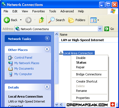This screenshot has width=119, height=108.
Task: Open the Tools menu
Action: [53, 11]
